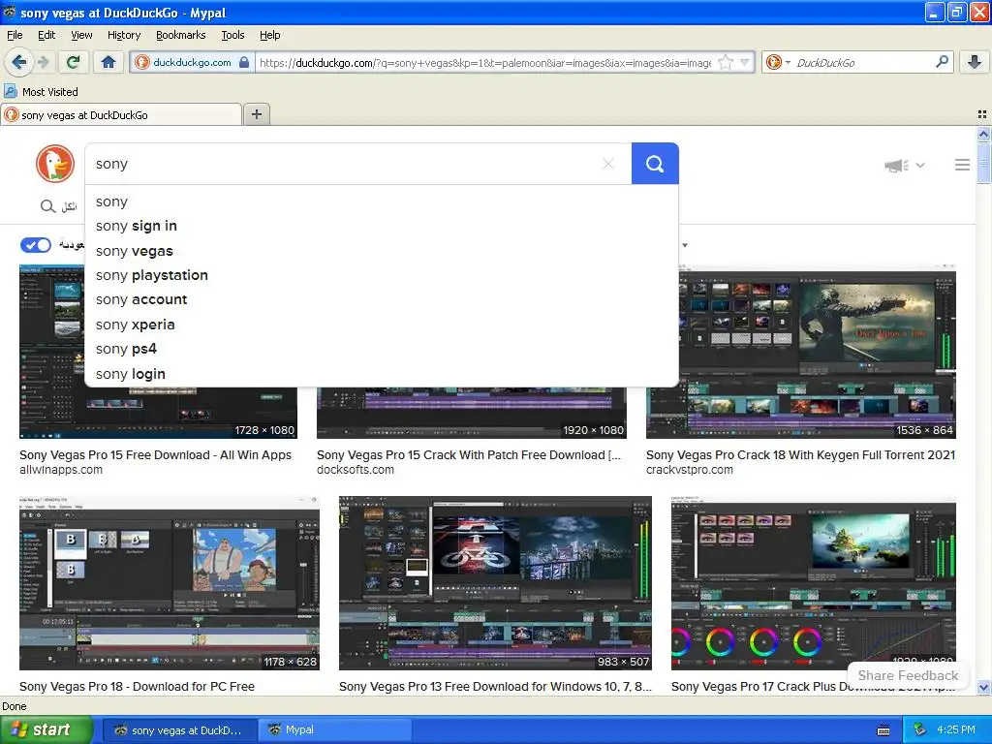
Task: Open the 983 × 507 Sony Vegas Pro 13 thumbnail
Action: (495, 582)
